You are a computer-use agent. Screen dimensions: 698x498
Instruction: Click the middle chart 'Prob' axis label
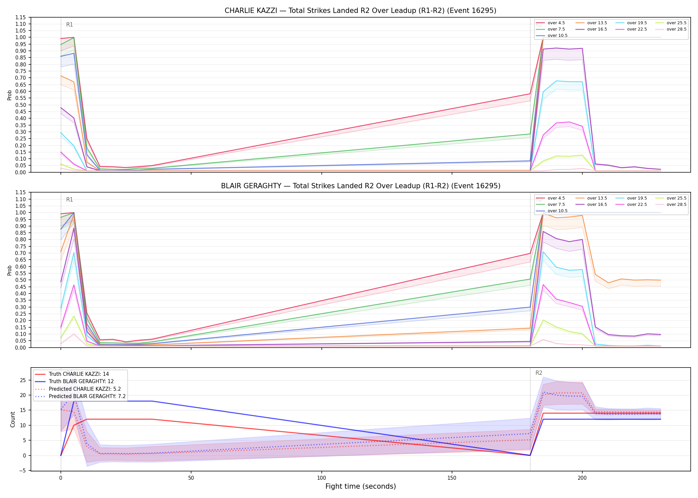pos(10,270)
